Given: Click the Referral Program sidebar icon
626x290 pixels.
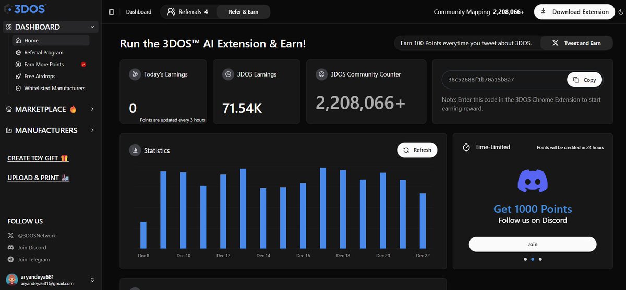Looking at the screenshot, I should pyautogui.click(x=18, y=52).
